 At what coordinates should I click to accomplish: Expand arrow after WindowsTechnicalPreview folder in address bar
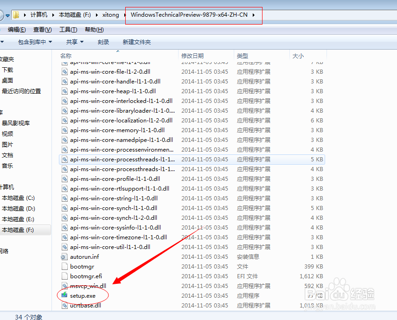tap(253, 15)
